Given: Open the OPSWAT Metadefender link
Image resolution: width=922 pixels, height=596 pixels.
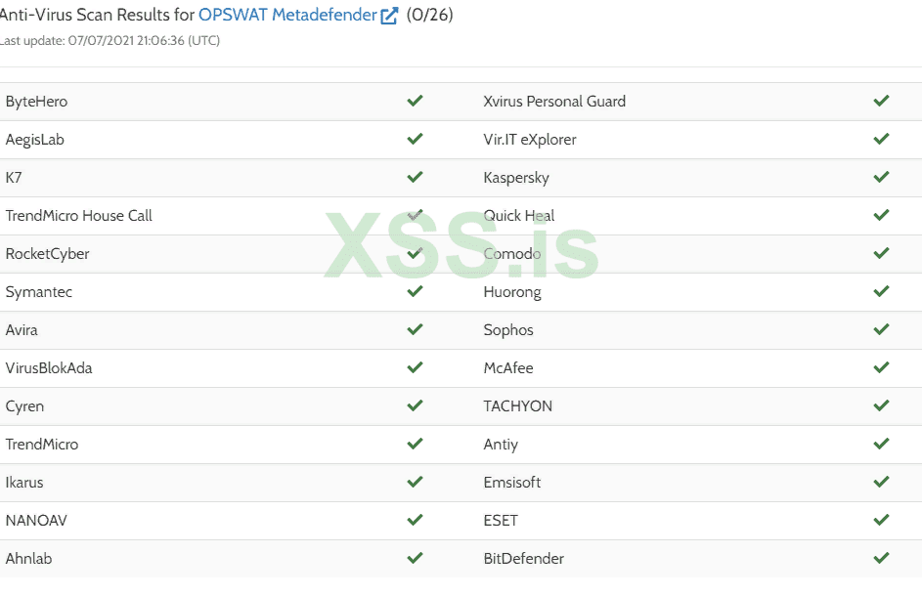Looking at the screenshot, I should pyautogui.click(x=287, y=15).
